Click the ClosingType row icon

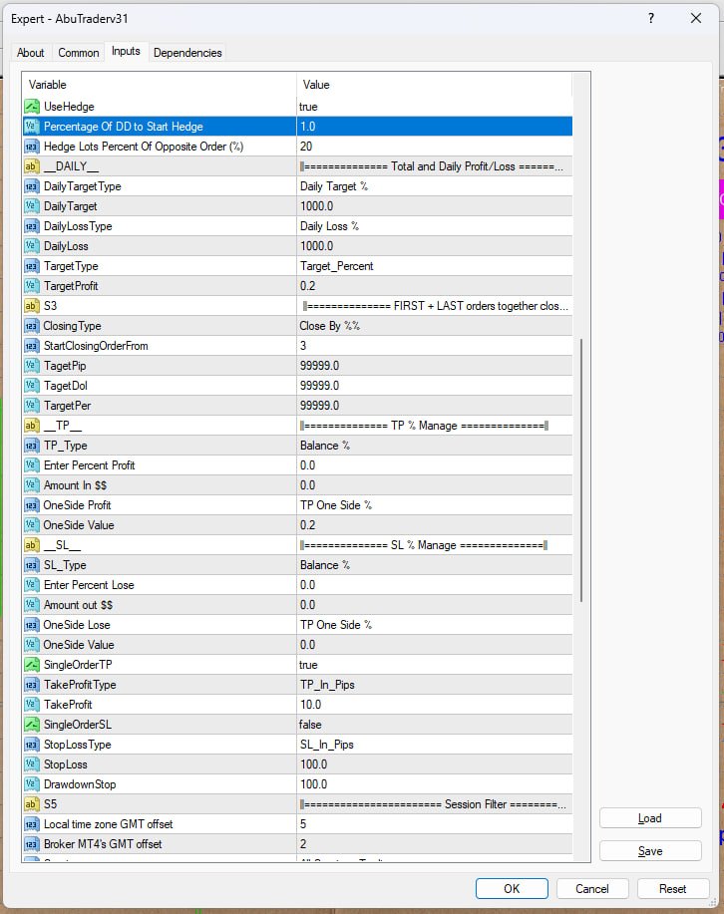pos(32,326)
